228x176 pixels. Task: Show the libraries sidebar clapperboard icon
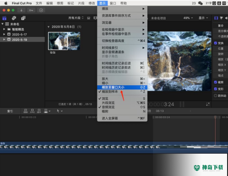click(5, 18)
